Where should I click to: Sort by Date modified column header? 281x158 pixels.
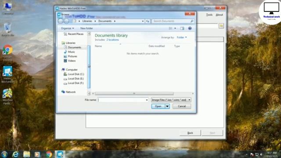coord(156,46)
